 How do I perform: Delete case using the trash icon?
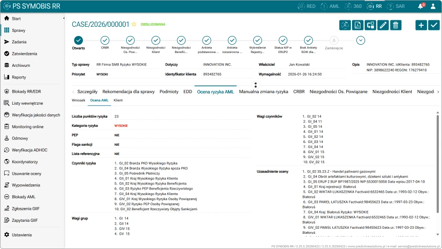395,25
